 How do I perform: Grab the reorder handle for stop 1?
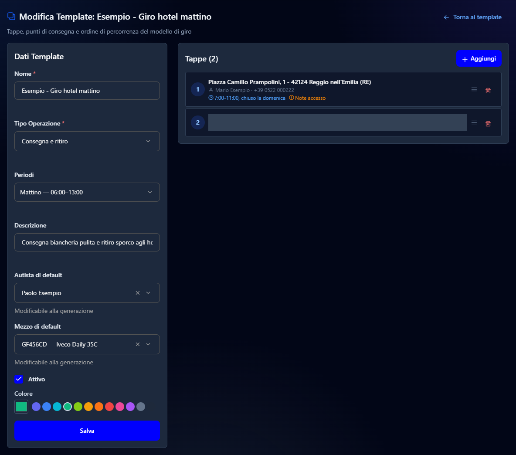pos(474,89)
